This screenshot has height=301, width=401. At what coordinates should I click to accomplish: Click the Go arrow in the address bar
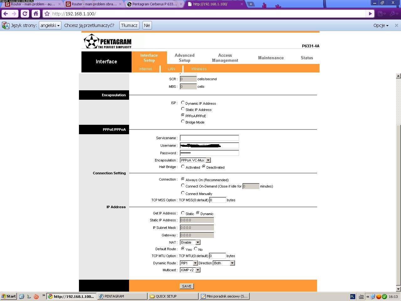(370, 14)
